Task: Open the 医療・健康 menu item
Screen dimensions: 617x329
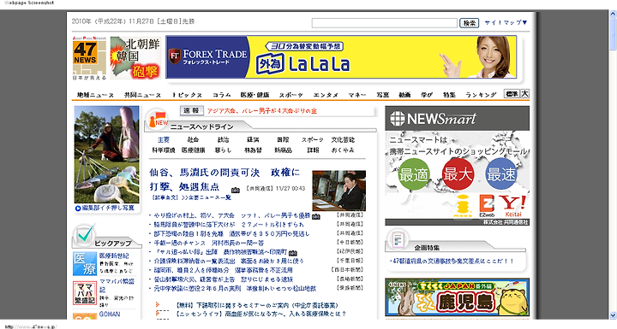Action: point(255,95)
